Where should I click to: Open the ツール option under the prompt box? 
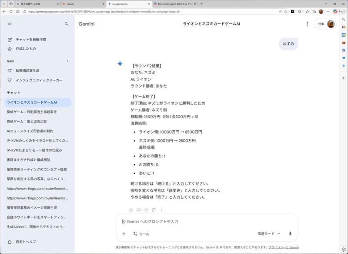142,233
